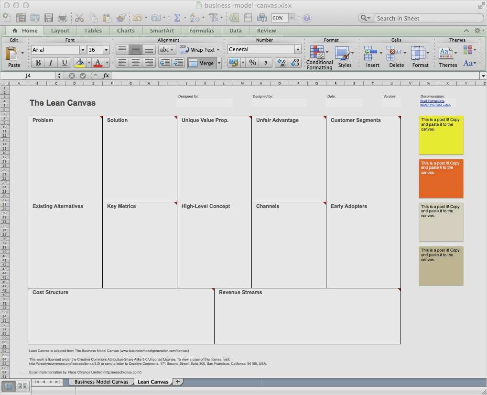Open the font name dropdown for Arial
This screenshot has height=395, width=487.
click(x=83, y=50)
